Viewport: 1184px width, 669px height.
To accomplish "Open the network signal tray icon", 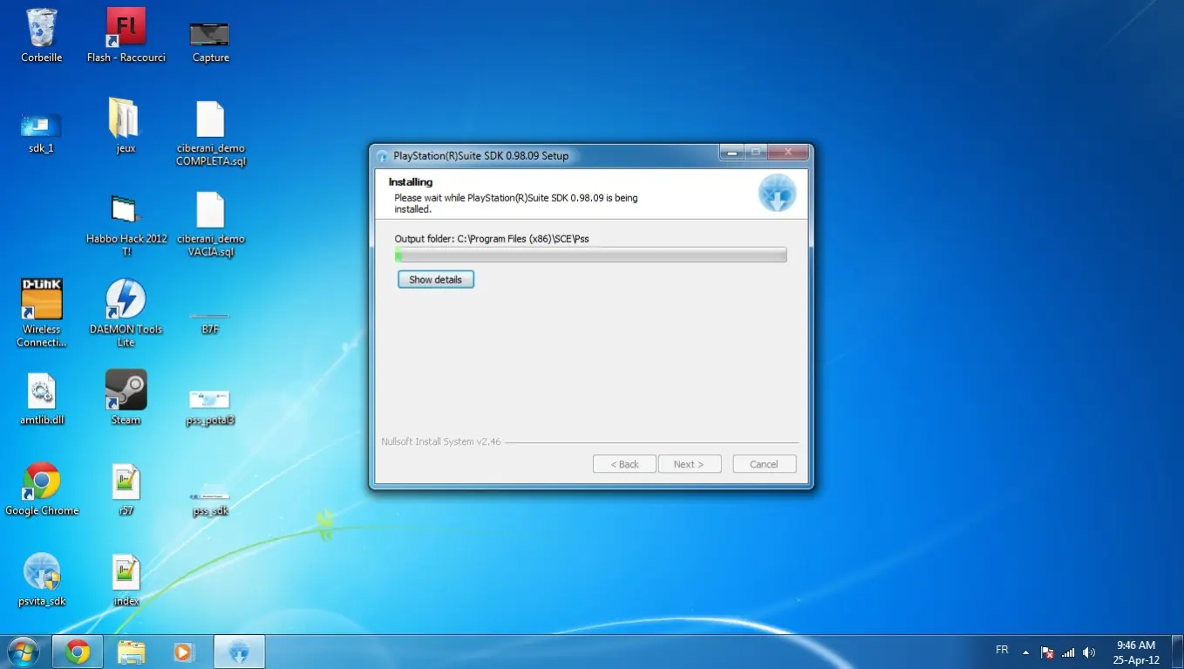I will point(1068,652).
